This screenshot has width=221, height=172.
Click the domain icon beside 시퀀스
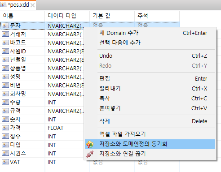pos(5,153)
